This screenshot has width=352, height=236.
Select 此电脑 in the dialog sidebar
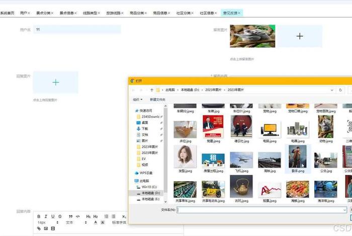(x=144, y=181)
